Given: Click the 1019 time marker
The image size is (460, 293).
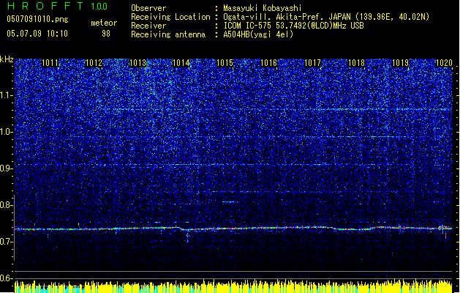Looking at the screenshot, I should click(401, 63).
